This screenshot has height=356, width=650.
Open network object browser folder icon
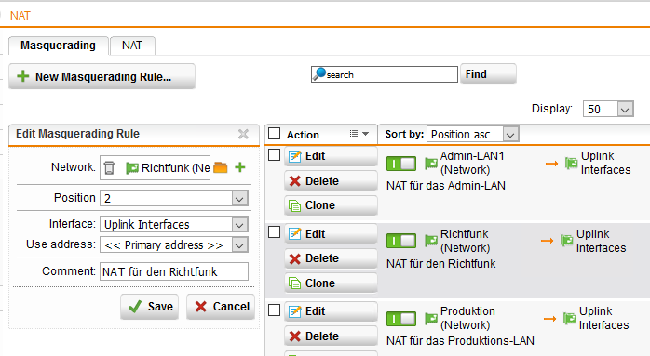coord(221,167)
